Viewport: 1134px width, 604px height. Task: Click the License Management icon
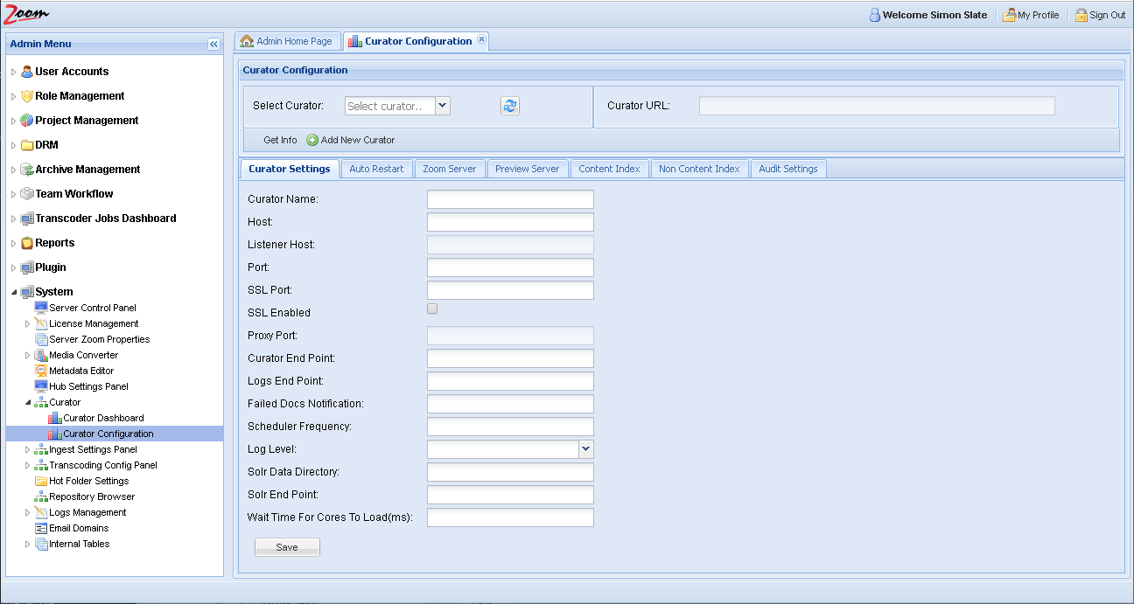(x=41, y=323)
